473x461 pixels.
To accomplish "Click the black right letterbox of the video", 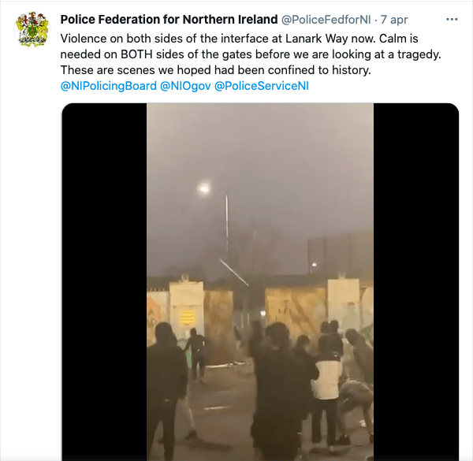I will click(x=416, y=281).
